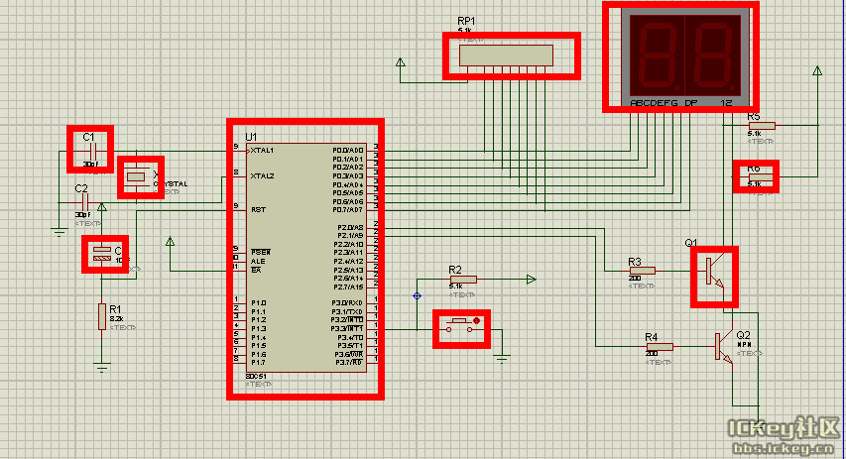Click the R4 reference label
The width and height of the screenshot is (846, 459).
point(652,337)
